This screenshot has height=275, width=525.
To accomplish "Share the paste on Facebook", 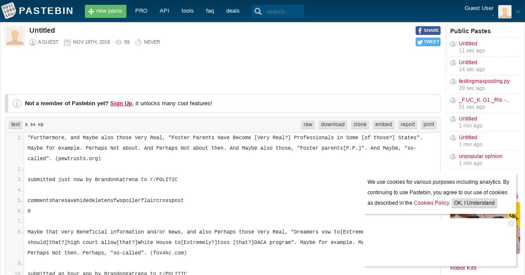I will pyautogui.click(x=428, y=31).
